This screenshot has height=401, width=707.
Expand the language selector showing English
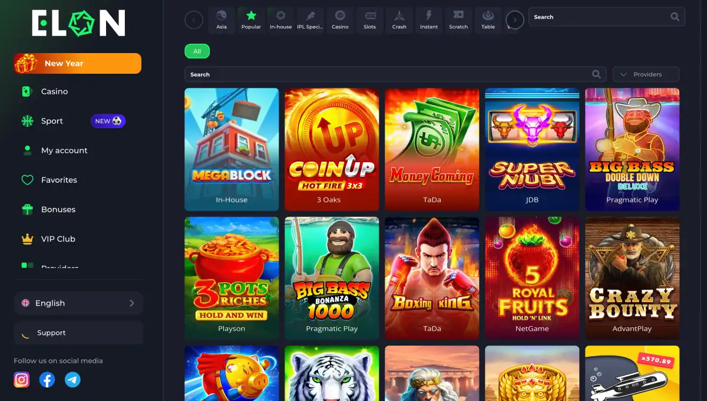78,303
